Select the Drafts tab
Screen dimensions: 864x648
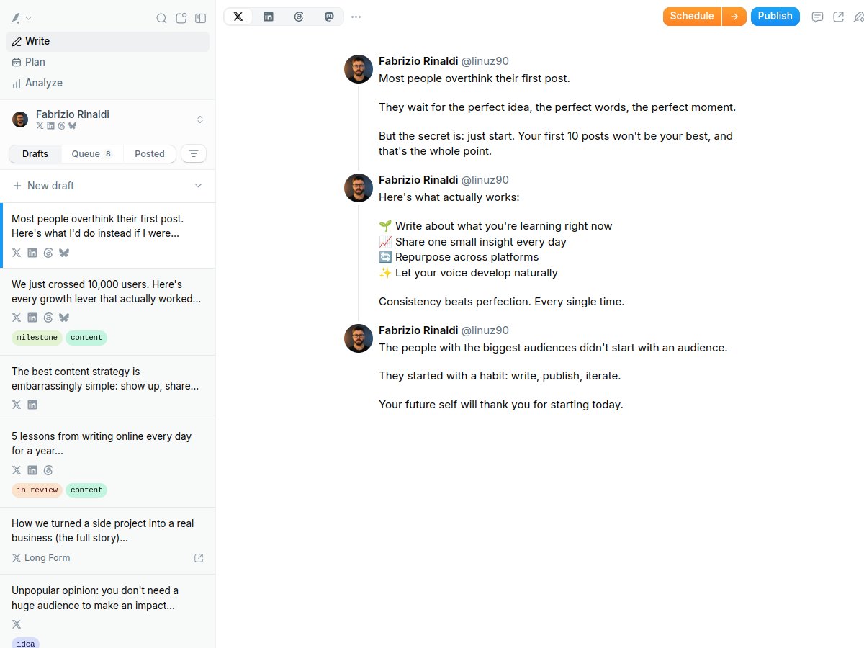(35, 153)
